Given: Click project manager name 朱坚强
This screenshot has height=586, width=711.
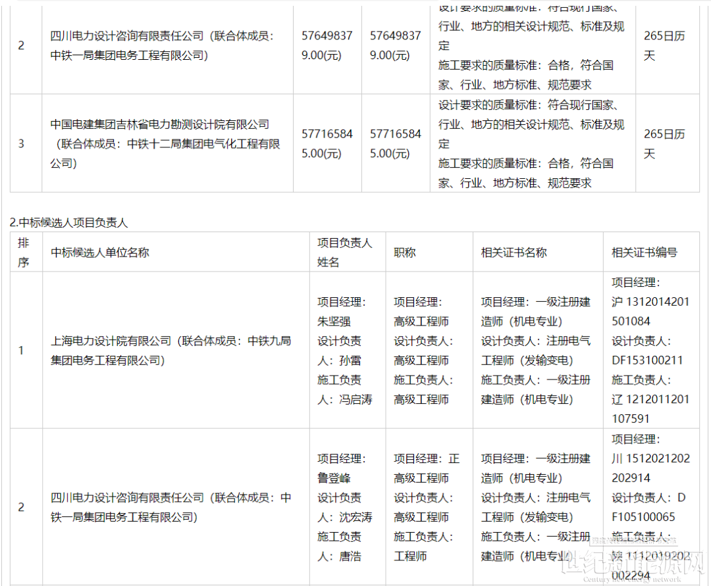Looking at the screenshot, I should pos(334,322).
